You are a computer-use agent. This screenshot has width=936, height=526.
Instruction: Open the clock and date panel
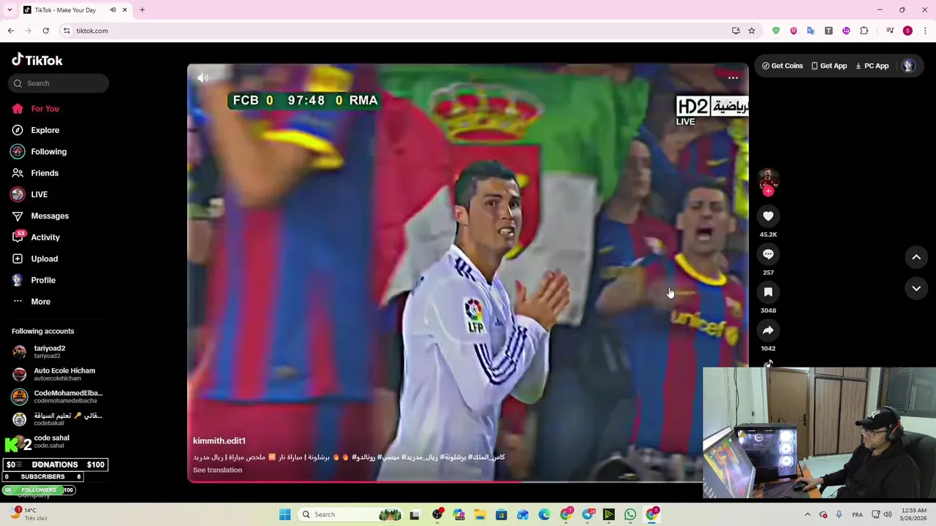pos(914,514)
